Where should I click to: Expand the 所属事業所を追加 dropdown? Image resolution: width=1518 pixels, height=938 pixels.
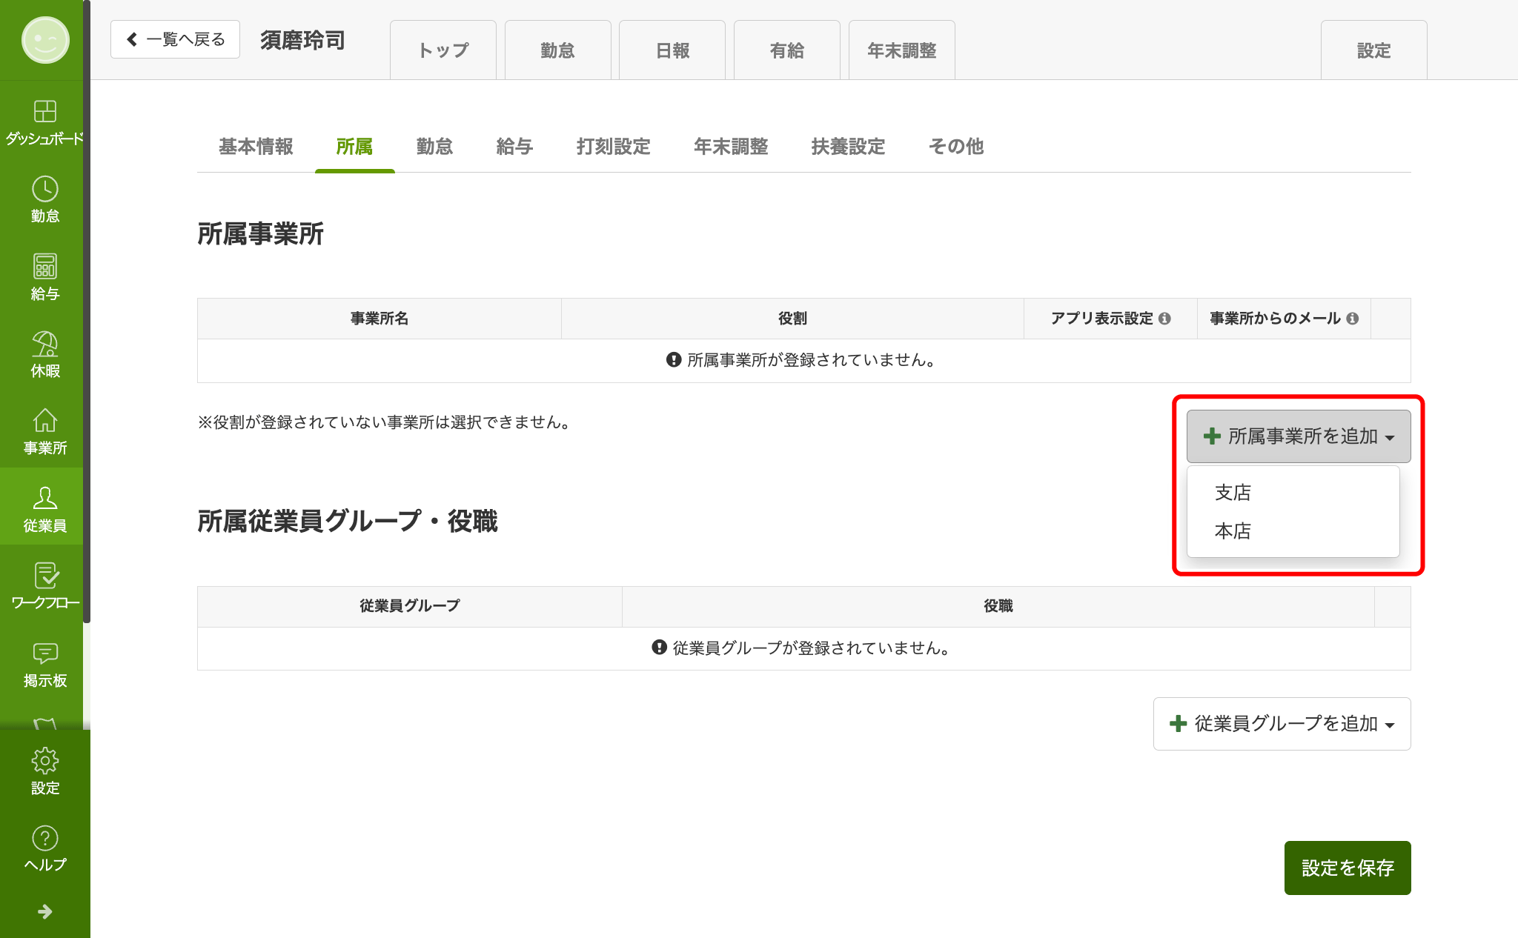point(1298,436)
